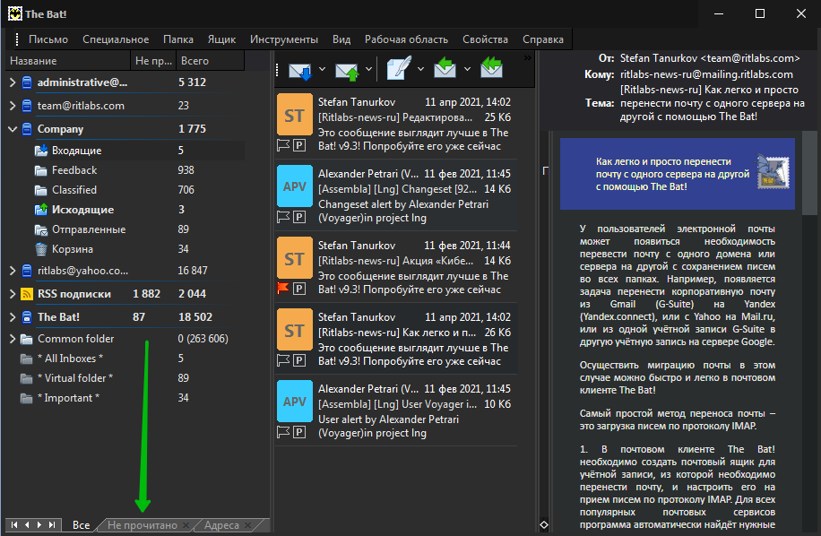Click the Common folder icon
The height and width of the screenshot is (536, 821).
[27, 339]
